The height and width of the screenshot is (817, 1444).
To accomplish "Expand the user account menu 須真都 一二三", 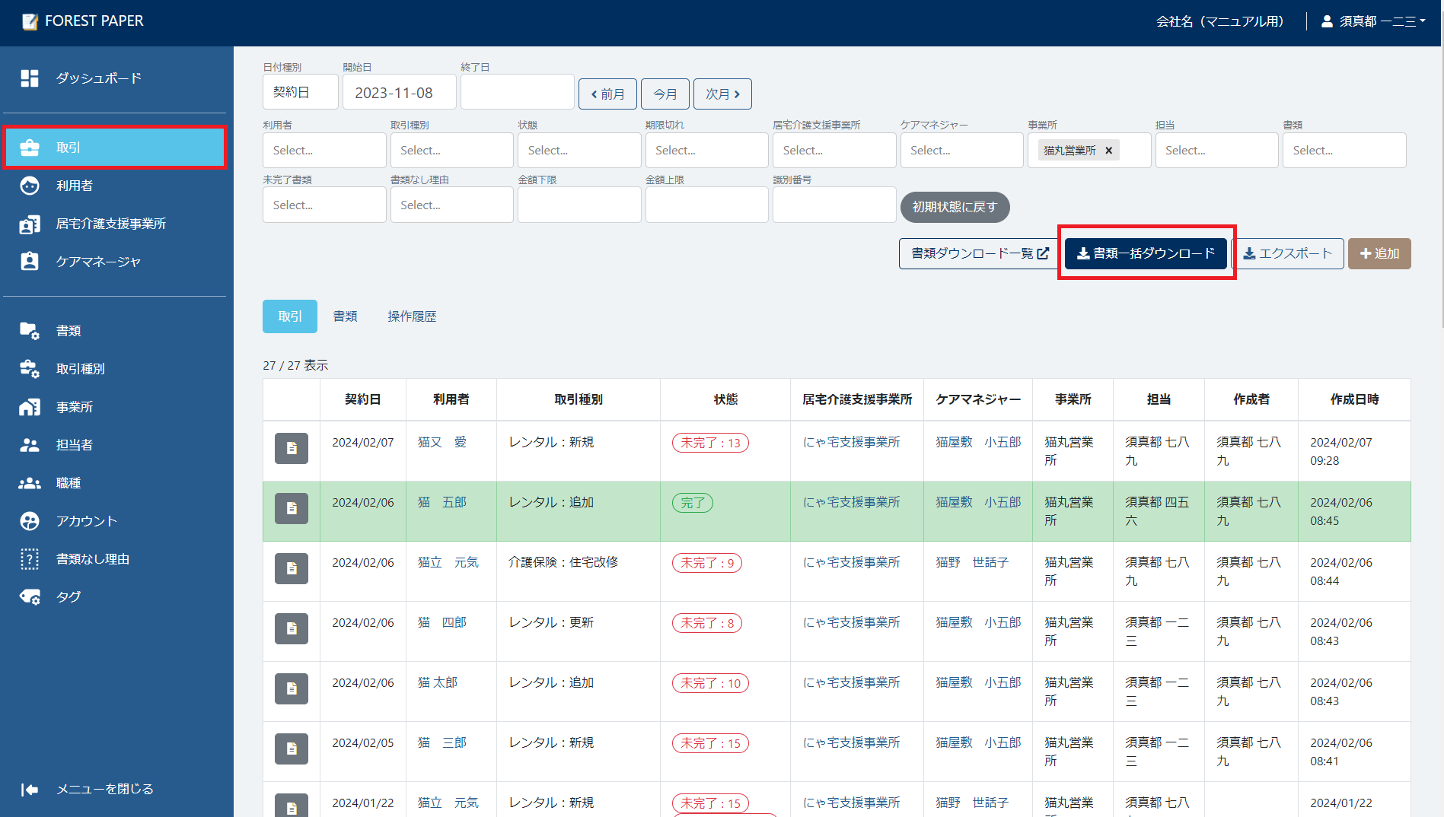I will coord(1375,21).
